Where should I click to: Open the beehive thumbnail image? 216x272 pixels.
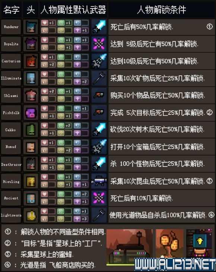[169, 243]
